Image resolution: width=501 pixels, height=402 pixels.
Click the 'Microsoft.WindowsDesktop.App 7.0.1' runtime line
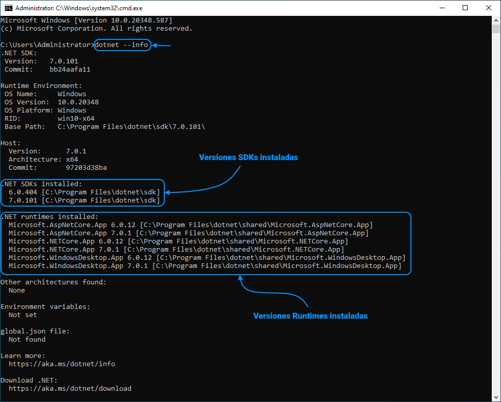tap(205, 265)
